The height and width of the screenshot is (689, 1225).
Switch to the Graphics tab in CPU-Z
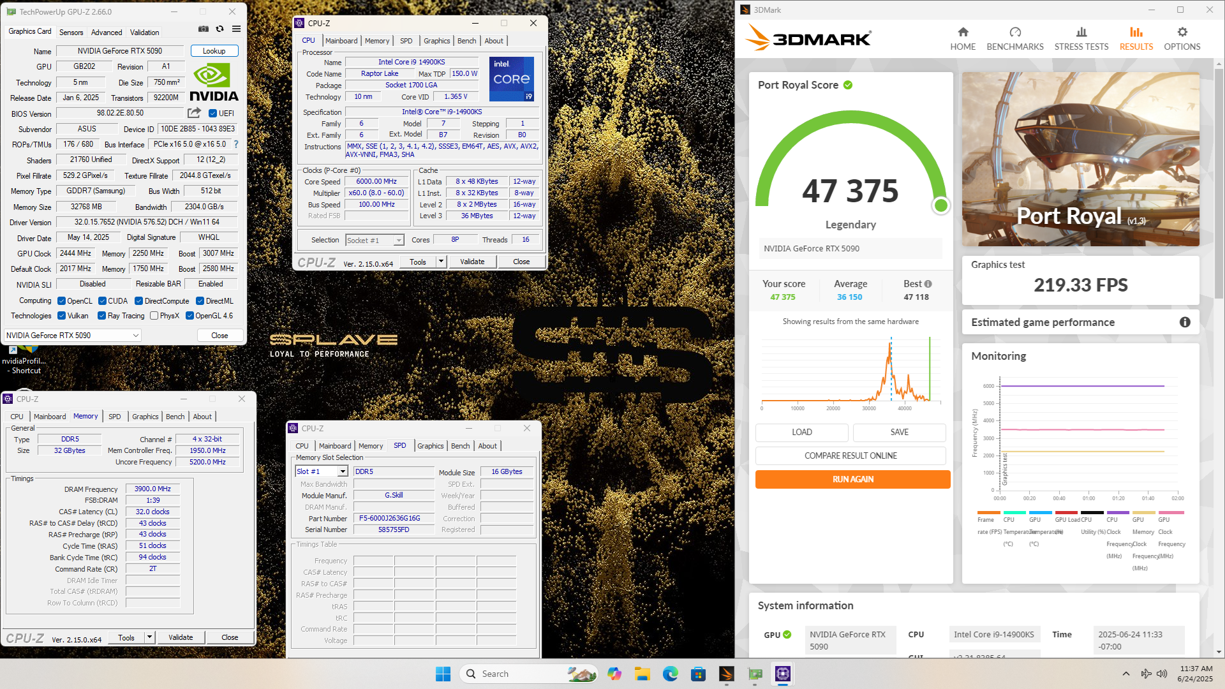pos(436,40)
